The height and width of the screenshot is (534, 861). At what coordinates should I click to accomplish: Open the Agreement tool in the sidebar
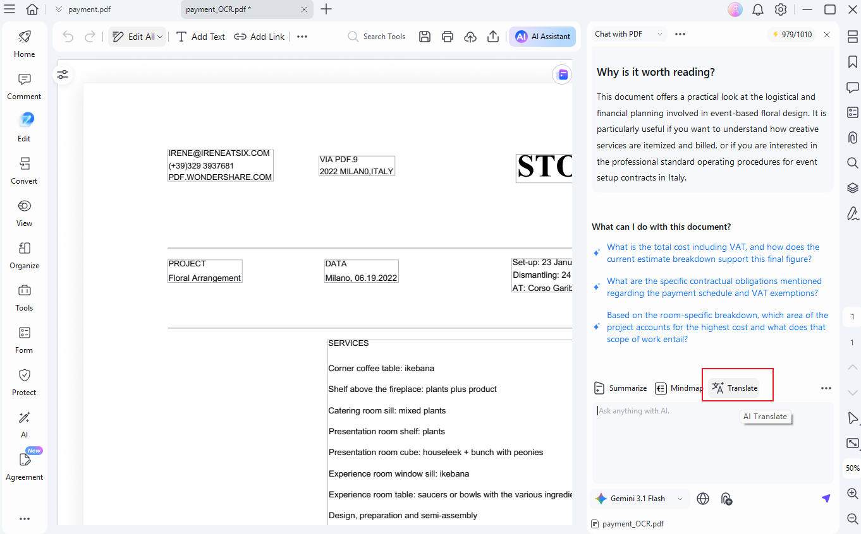point(24,467)
